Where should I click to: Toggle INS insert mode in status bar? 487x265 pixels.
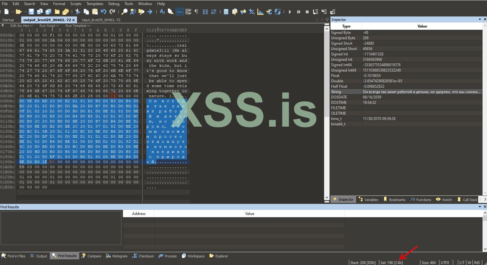(477, 262)
